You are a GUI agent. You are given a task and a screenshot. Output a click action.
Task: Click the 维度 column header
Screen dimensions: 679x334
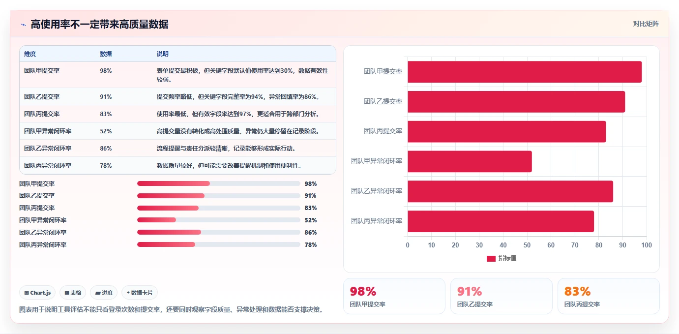click(30, 54)
